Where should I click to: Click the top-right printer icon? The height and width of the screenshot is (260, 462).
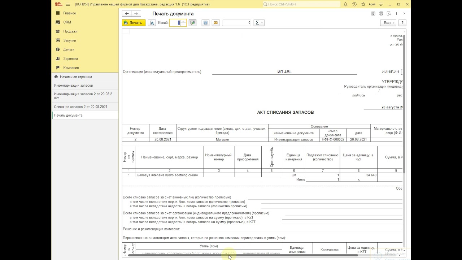click(x=381, y=13)
